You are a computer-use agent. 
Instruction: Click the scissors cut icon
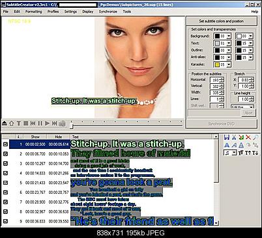(x=234, y=137)
